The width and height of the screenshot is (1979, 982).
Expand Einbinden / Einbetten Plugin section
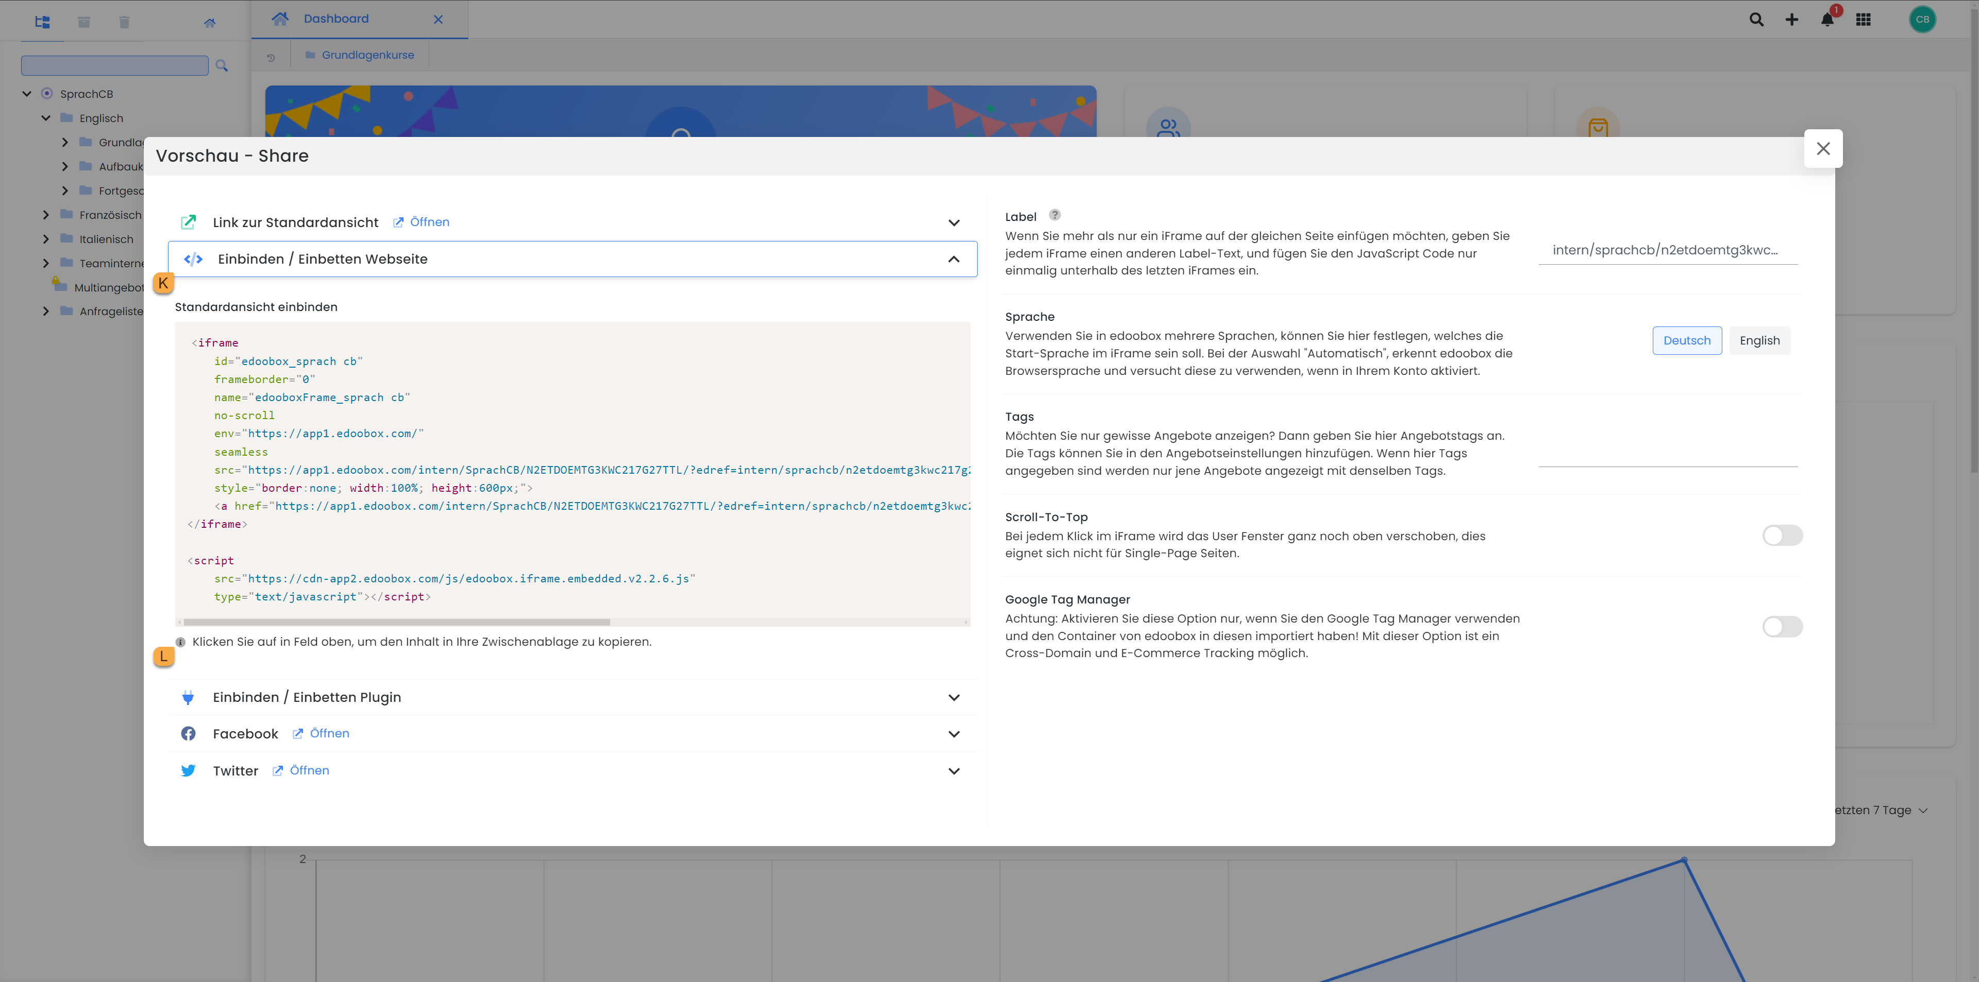953,697
